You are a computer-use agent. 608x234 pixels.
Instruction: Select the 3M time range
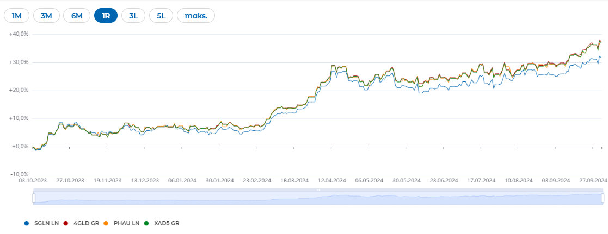click(46, 16)
